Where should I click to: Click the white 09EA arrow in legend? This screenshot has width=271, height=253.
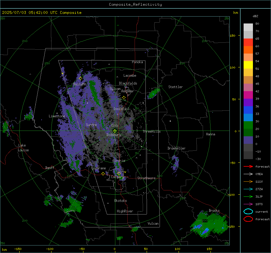[248, 174]
